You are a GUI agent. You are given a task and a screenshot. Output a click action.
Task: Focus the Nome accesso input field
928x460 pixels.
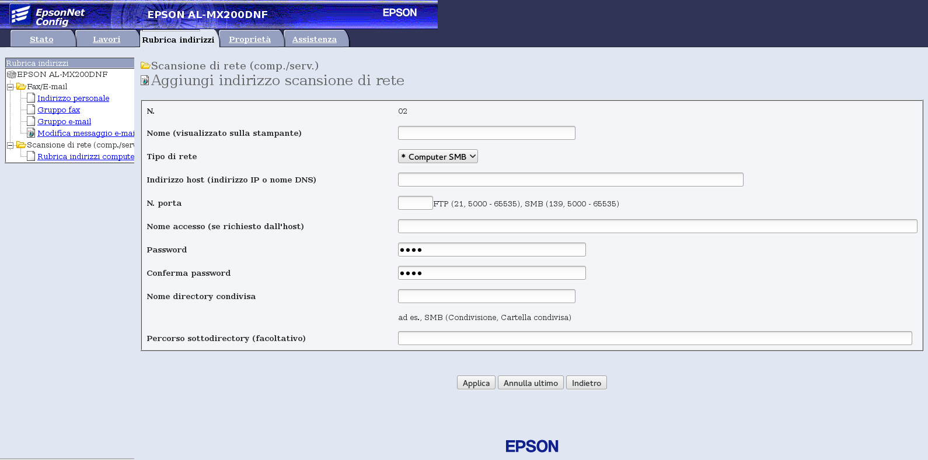tap(658, 226)
